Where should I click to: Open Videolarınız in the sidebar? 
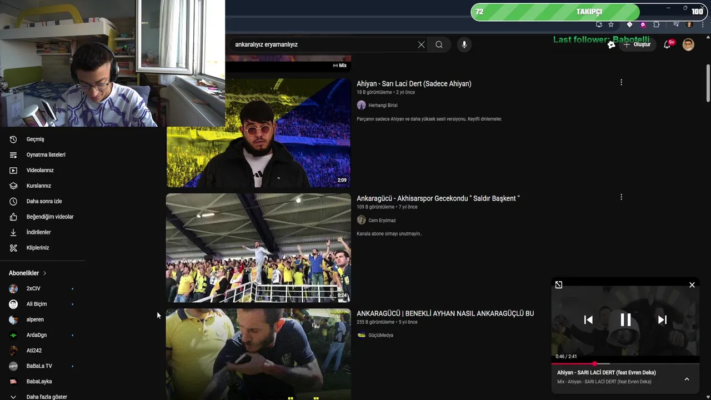40,171
